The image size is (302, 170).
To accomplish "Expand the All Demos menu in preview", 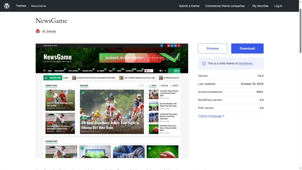I will pyautogui.click(x=101, y=71).
